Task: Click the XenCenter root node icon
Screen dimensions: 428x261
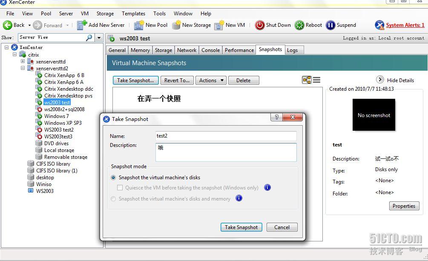Action: (14, 48)
